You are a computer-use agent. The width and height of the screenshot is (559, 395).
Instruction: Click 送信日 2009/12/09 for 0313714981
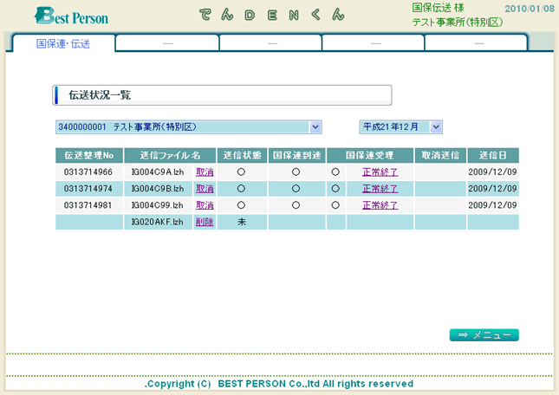coord(492,205)
